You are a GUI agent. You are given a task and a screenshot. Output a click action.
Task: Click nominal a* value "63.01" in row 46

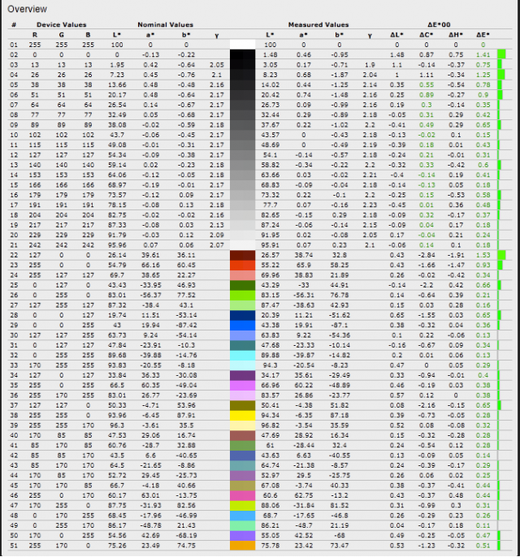[150, 495]
